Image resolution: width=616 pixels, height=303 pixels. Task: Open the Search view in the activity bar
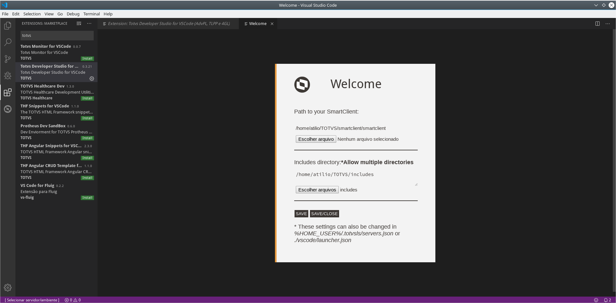(x=8, y=42)
